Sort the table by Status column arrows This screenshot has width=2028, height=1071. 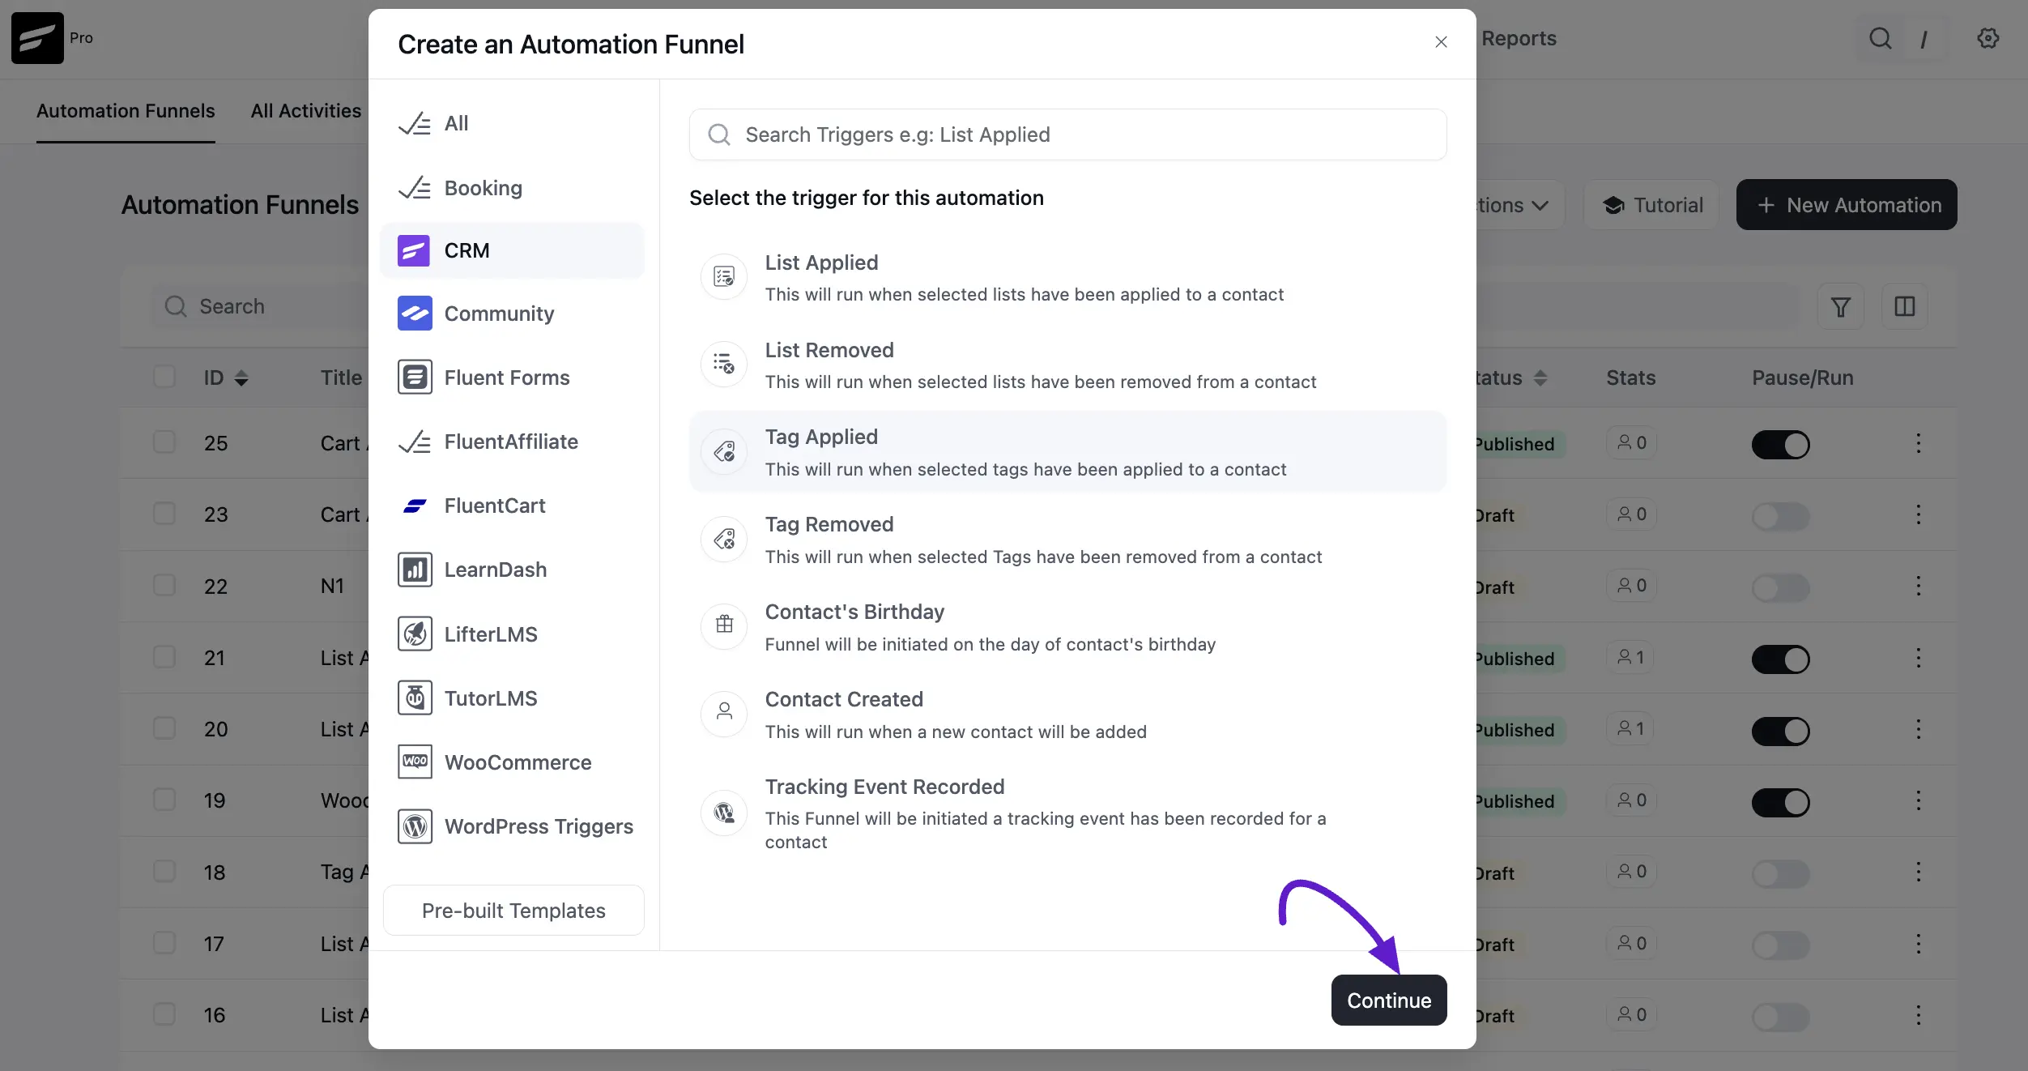pyautogui.click(x=1540, y=378)
